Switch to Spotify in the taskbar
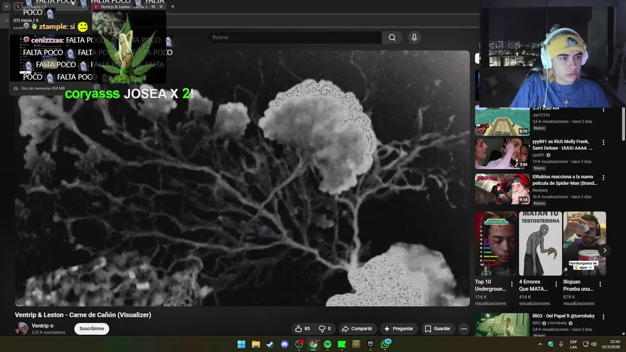This screenshot has width=626, height=352. click(x=328, y=344)
